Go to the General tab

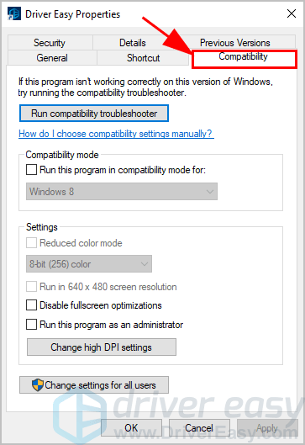tap(52, 58)
